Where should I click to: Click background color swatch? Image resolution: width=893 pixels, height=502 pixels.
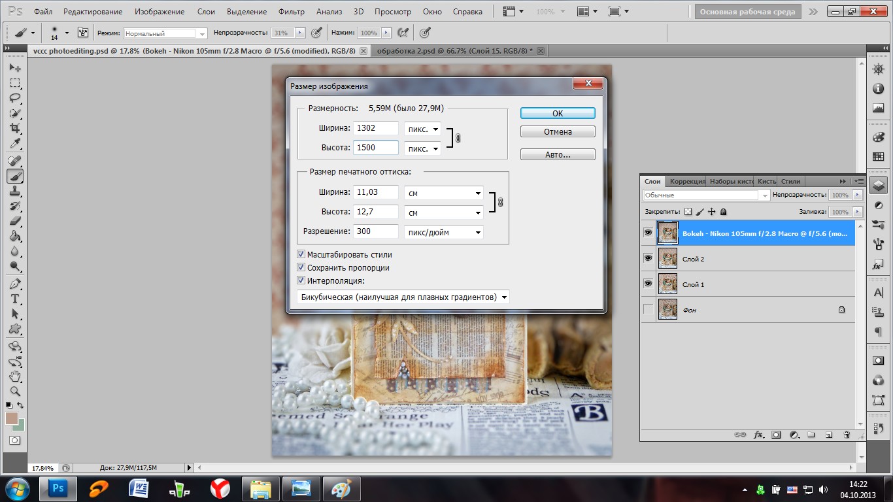pyautogui.click(x=20, y=426)
